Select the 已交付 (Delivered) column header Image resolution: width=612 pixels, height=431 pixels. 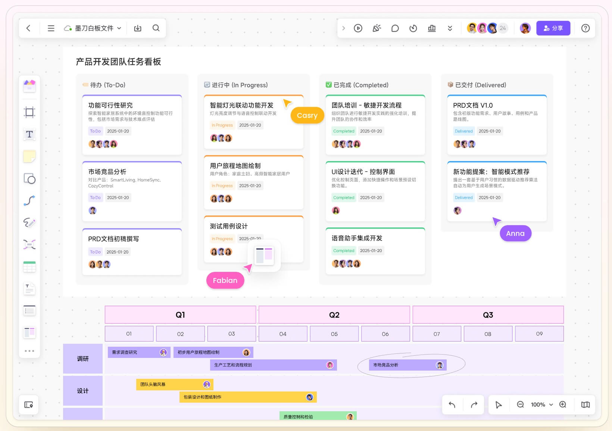tap(477, 85)
